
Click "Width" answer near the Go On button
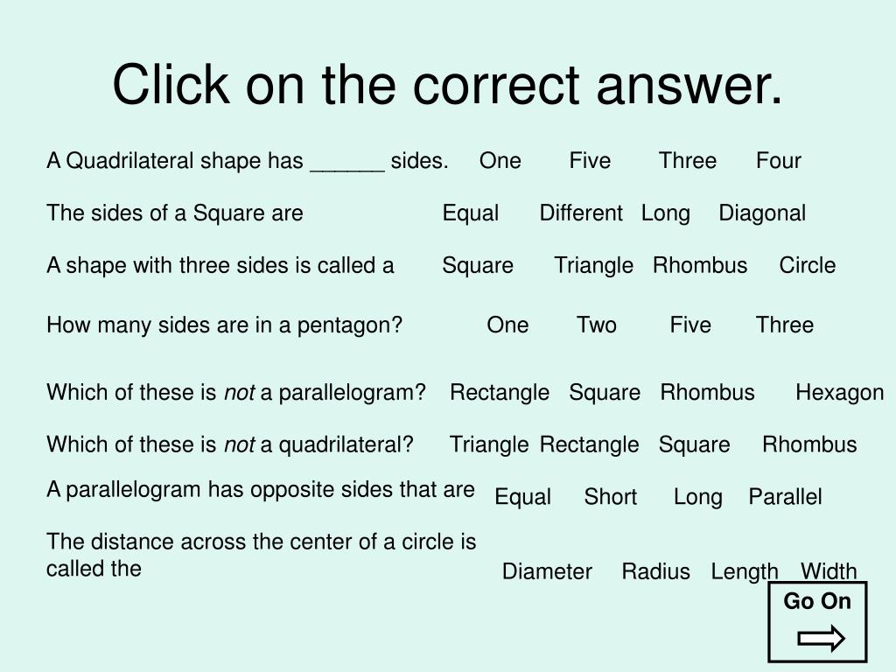[829, 571]
